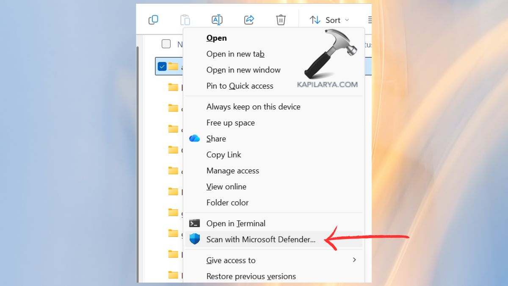Check the Name column header checkbox
The image size is (508, 286).
(166, 44)
